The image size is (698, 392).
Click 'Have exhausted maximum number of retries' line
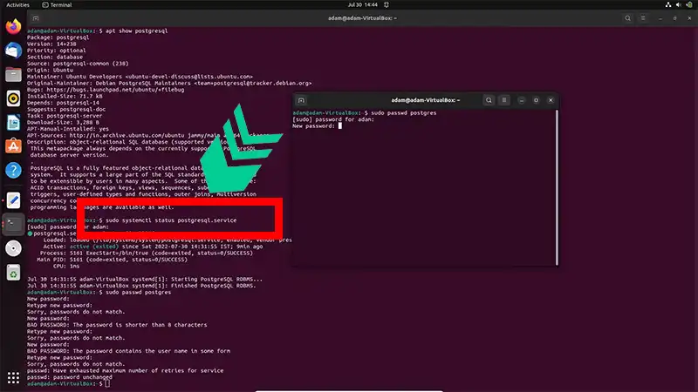pyautogui.click(x=125, y=371)
